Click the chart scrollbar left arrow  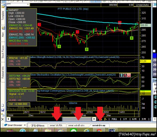point(8,119)
